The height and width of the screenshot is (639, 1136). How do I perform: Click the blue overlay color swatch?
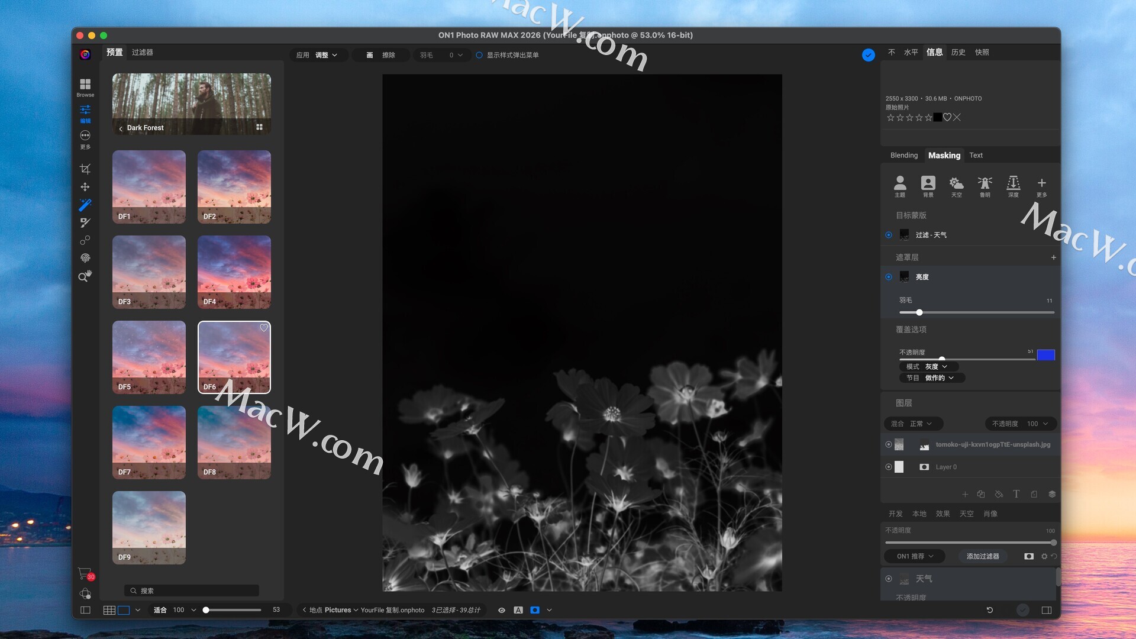1045,355
